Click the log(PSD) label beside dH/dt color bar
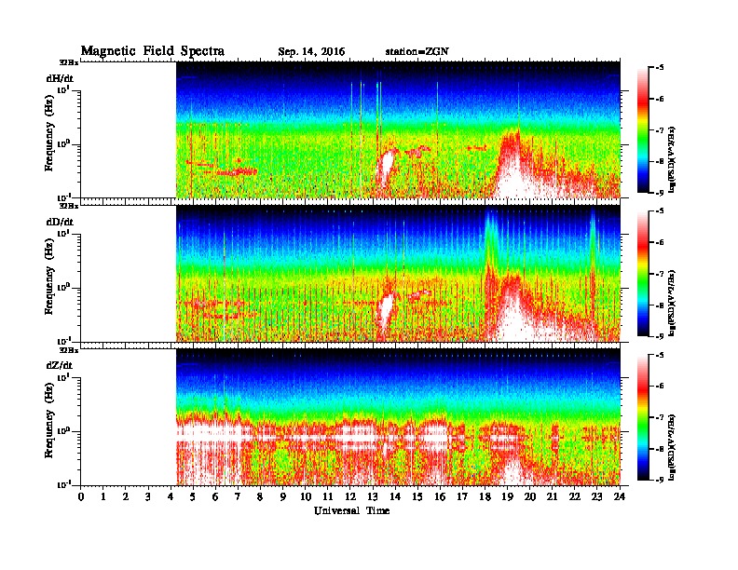This screenshot has height=570, width=738. click(673, 159)
